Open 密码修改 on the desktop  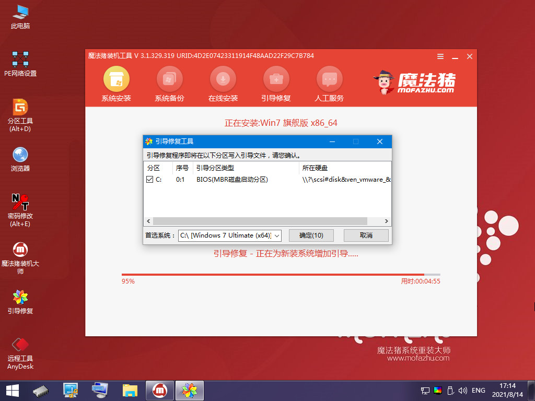(x=20, y=203)
